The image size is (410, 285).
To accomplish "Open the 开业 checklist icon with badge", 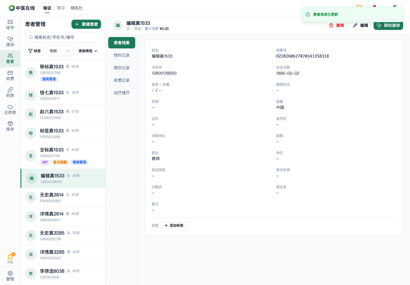I will 10,259.
